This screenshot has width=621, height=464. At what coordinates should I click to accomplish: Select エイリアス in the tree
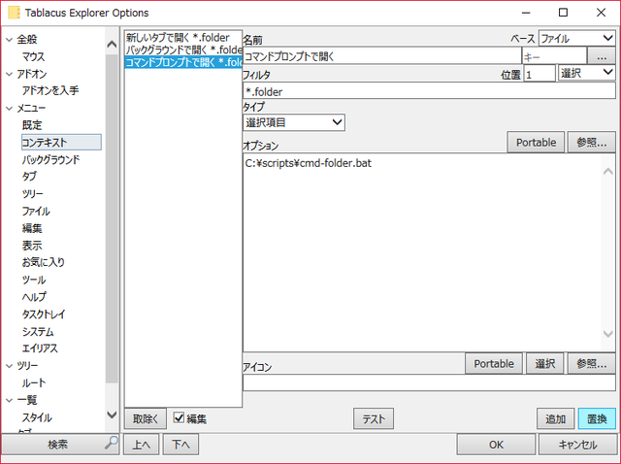click(40, 348)
